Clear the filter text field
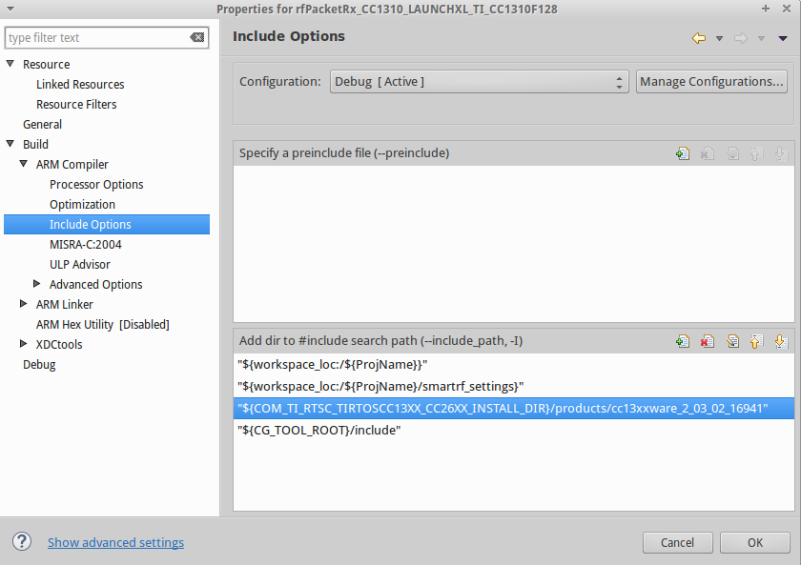 [x=196, y=38]
